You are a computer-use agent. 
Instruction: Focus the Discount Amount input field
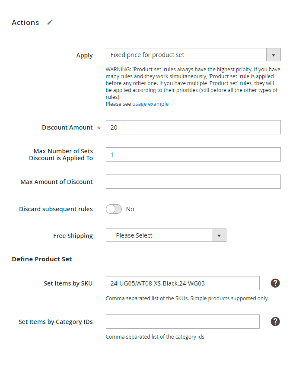193,127
